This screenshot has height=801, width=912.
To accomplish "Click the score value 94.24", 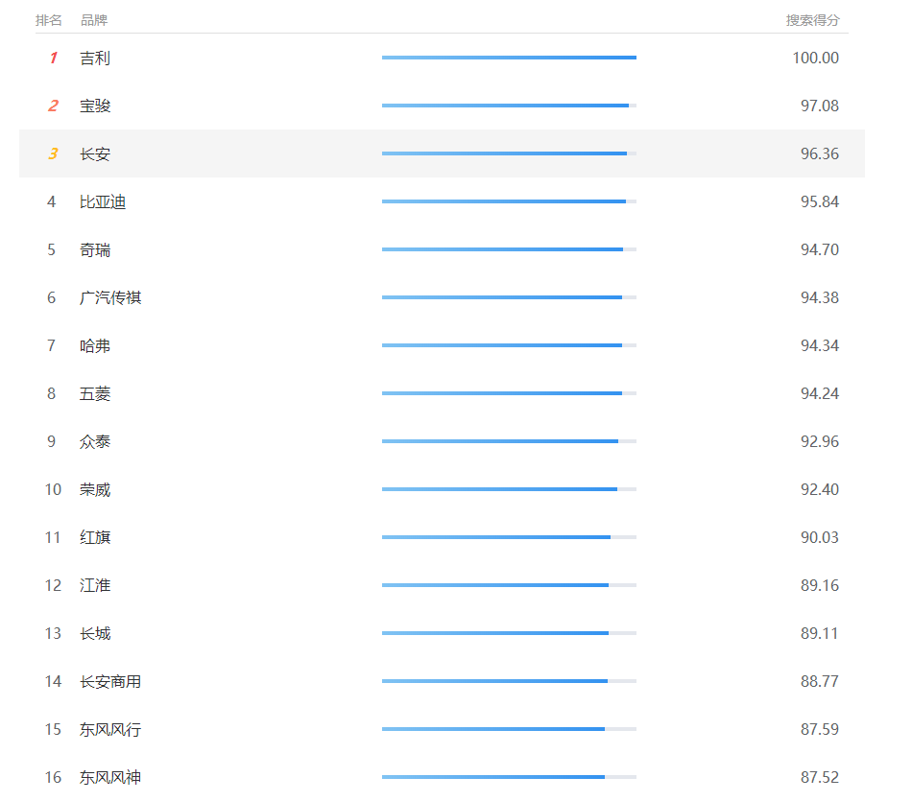I will point(820,393).
